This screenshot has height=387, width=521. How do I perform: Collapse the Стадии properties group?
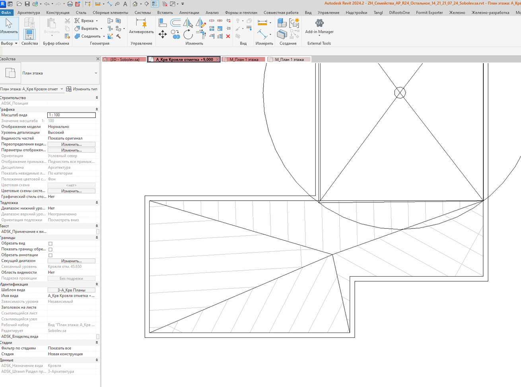coord(97,342)
